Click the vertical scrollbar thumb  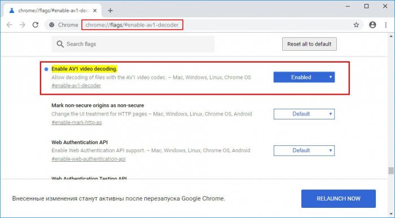click(390, 171)
